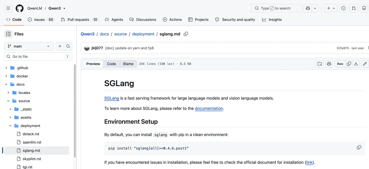Open the Agents tab

coord(114,20)
